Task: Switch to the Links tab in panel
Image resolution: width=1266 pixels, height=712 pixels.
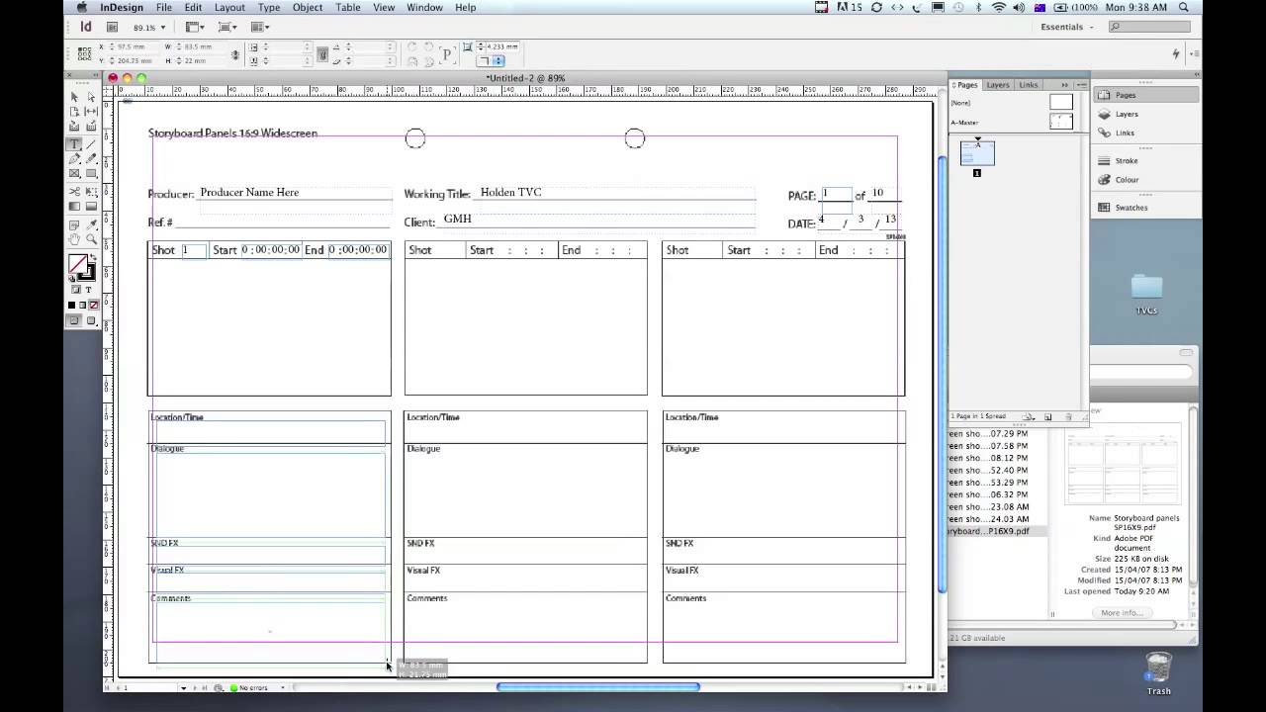Action: point(1029,85)
